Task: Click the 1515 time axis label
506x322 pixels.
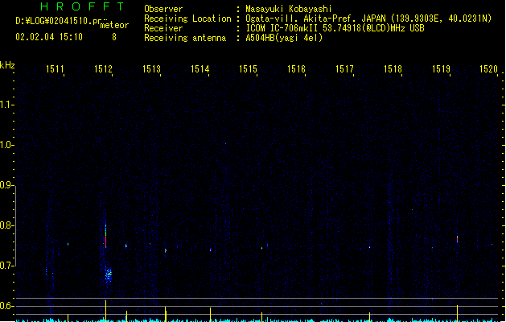Action: coord(248,69)
